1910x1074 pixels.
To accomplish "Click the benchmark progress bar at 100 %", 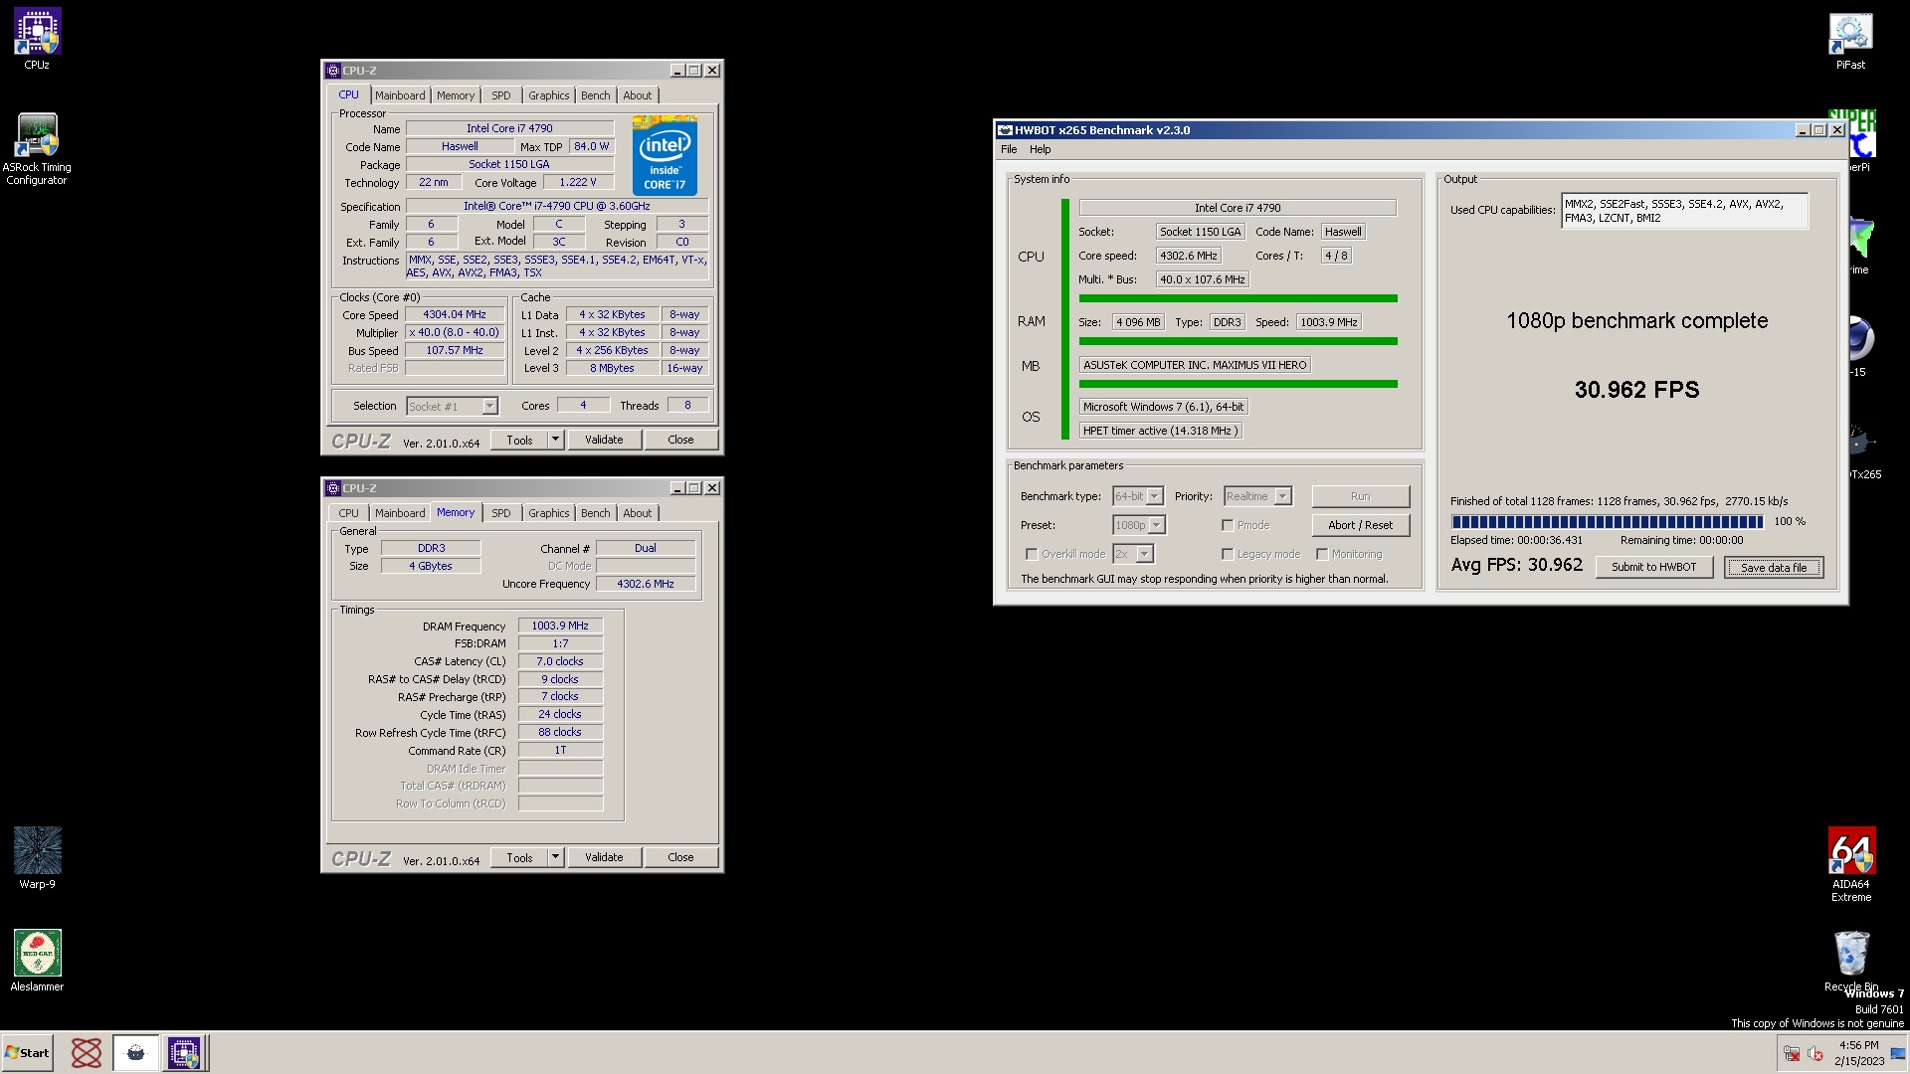I will point(1608,521).
